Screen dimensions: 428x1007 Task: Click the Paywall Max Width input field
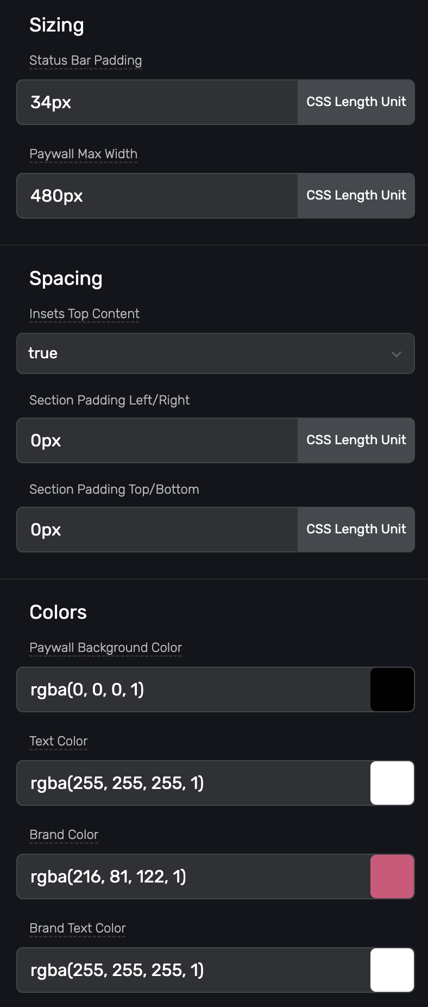pyautogui.click(x=157, y=196)
